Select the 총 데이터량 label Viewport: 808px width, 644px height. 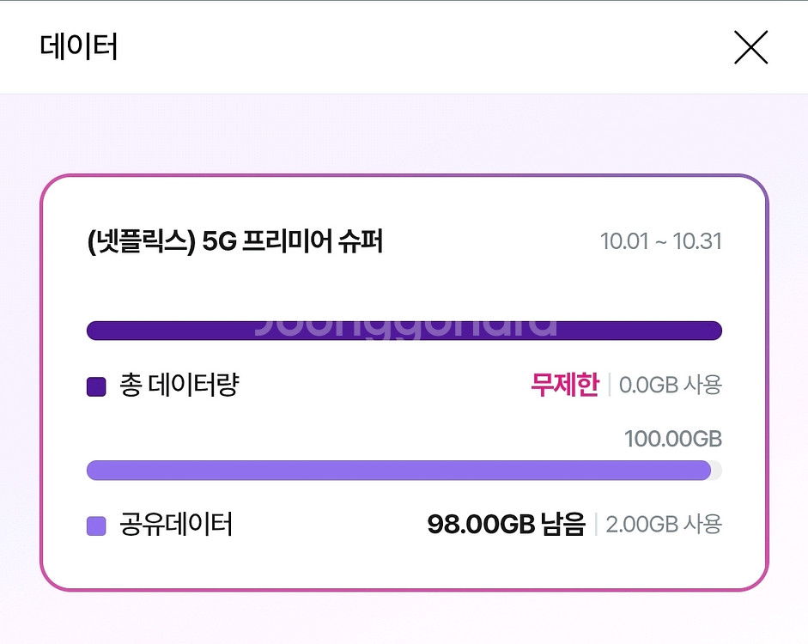point(178,386)
